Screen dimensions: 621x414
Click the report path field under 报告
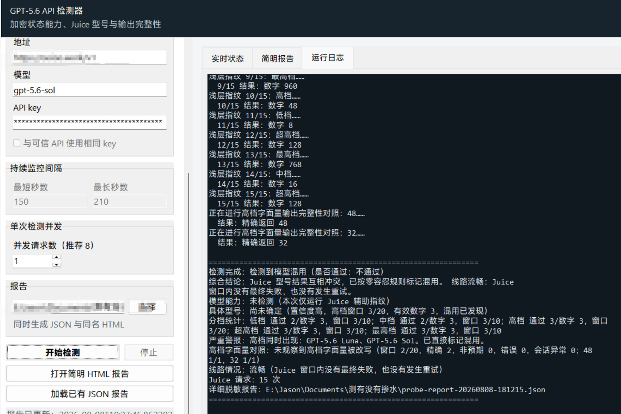coord(69,307)
